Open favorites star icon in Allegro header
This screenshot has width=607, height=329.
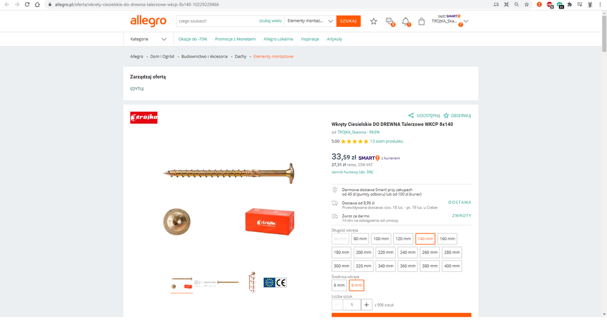point(373,21)
